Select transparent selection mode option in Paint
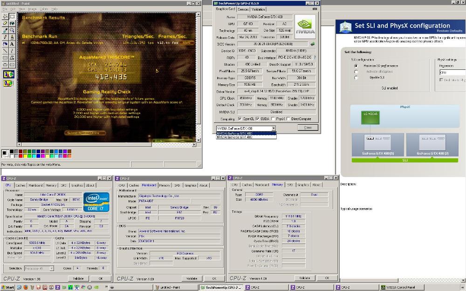 tap(8, 83)
